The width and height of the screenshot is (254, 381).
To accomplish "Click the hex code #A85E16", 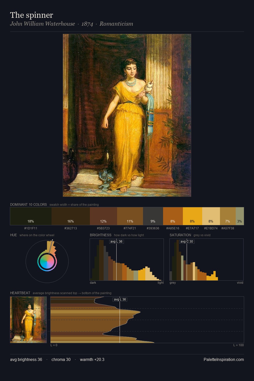I will pos(173,228).
